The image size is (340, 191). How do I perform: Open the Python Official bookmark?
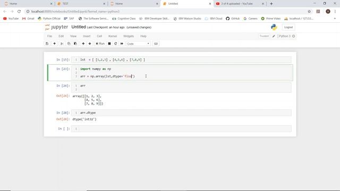pos(49,19)
